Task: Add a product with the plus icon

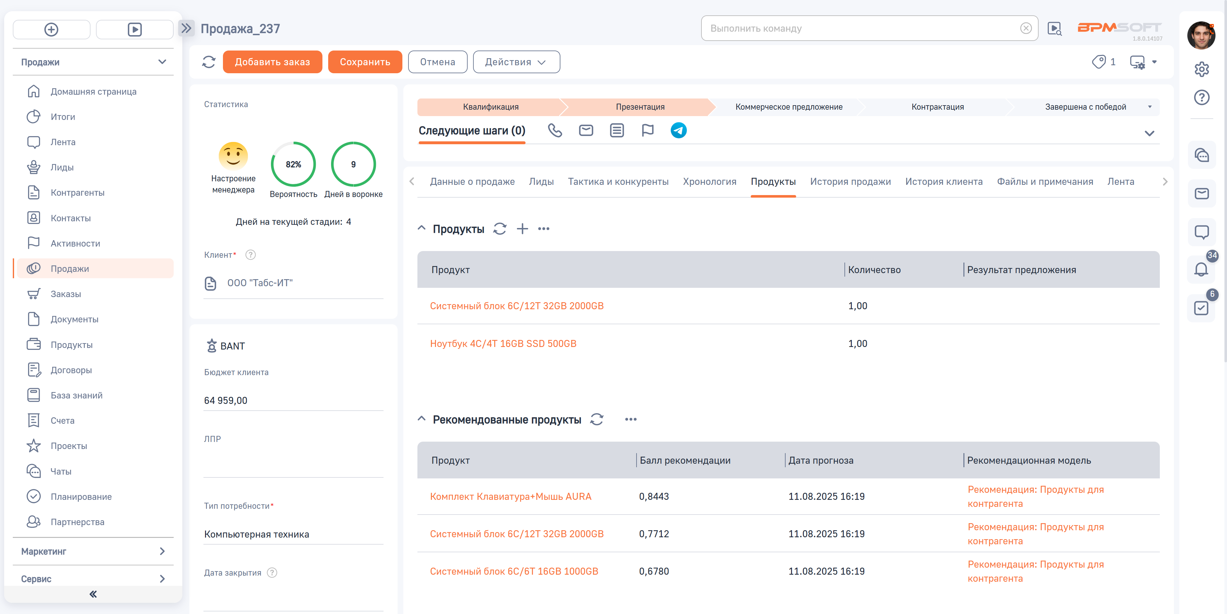Action: click(x=523, y=229)
